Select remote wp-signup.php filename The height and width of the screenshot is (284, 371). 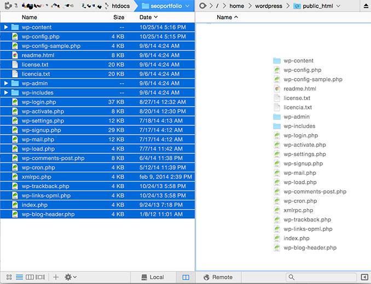click(x=303, y=164)
